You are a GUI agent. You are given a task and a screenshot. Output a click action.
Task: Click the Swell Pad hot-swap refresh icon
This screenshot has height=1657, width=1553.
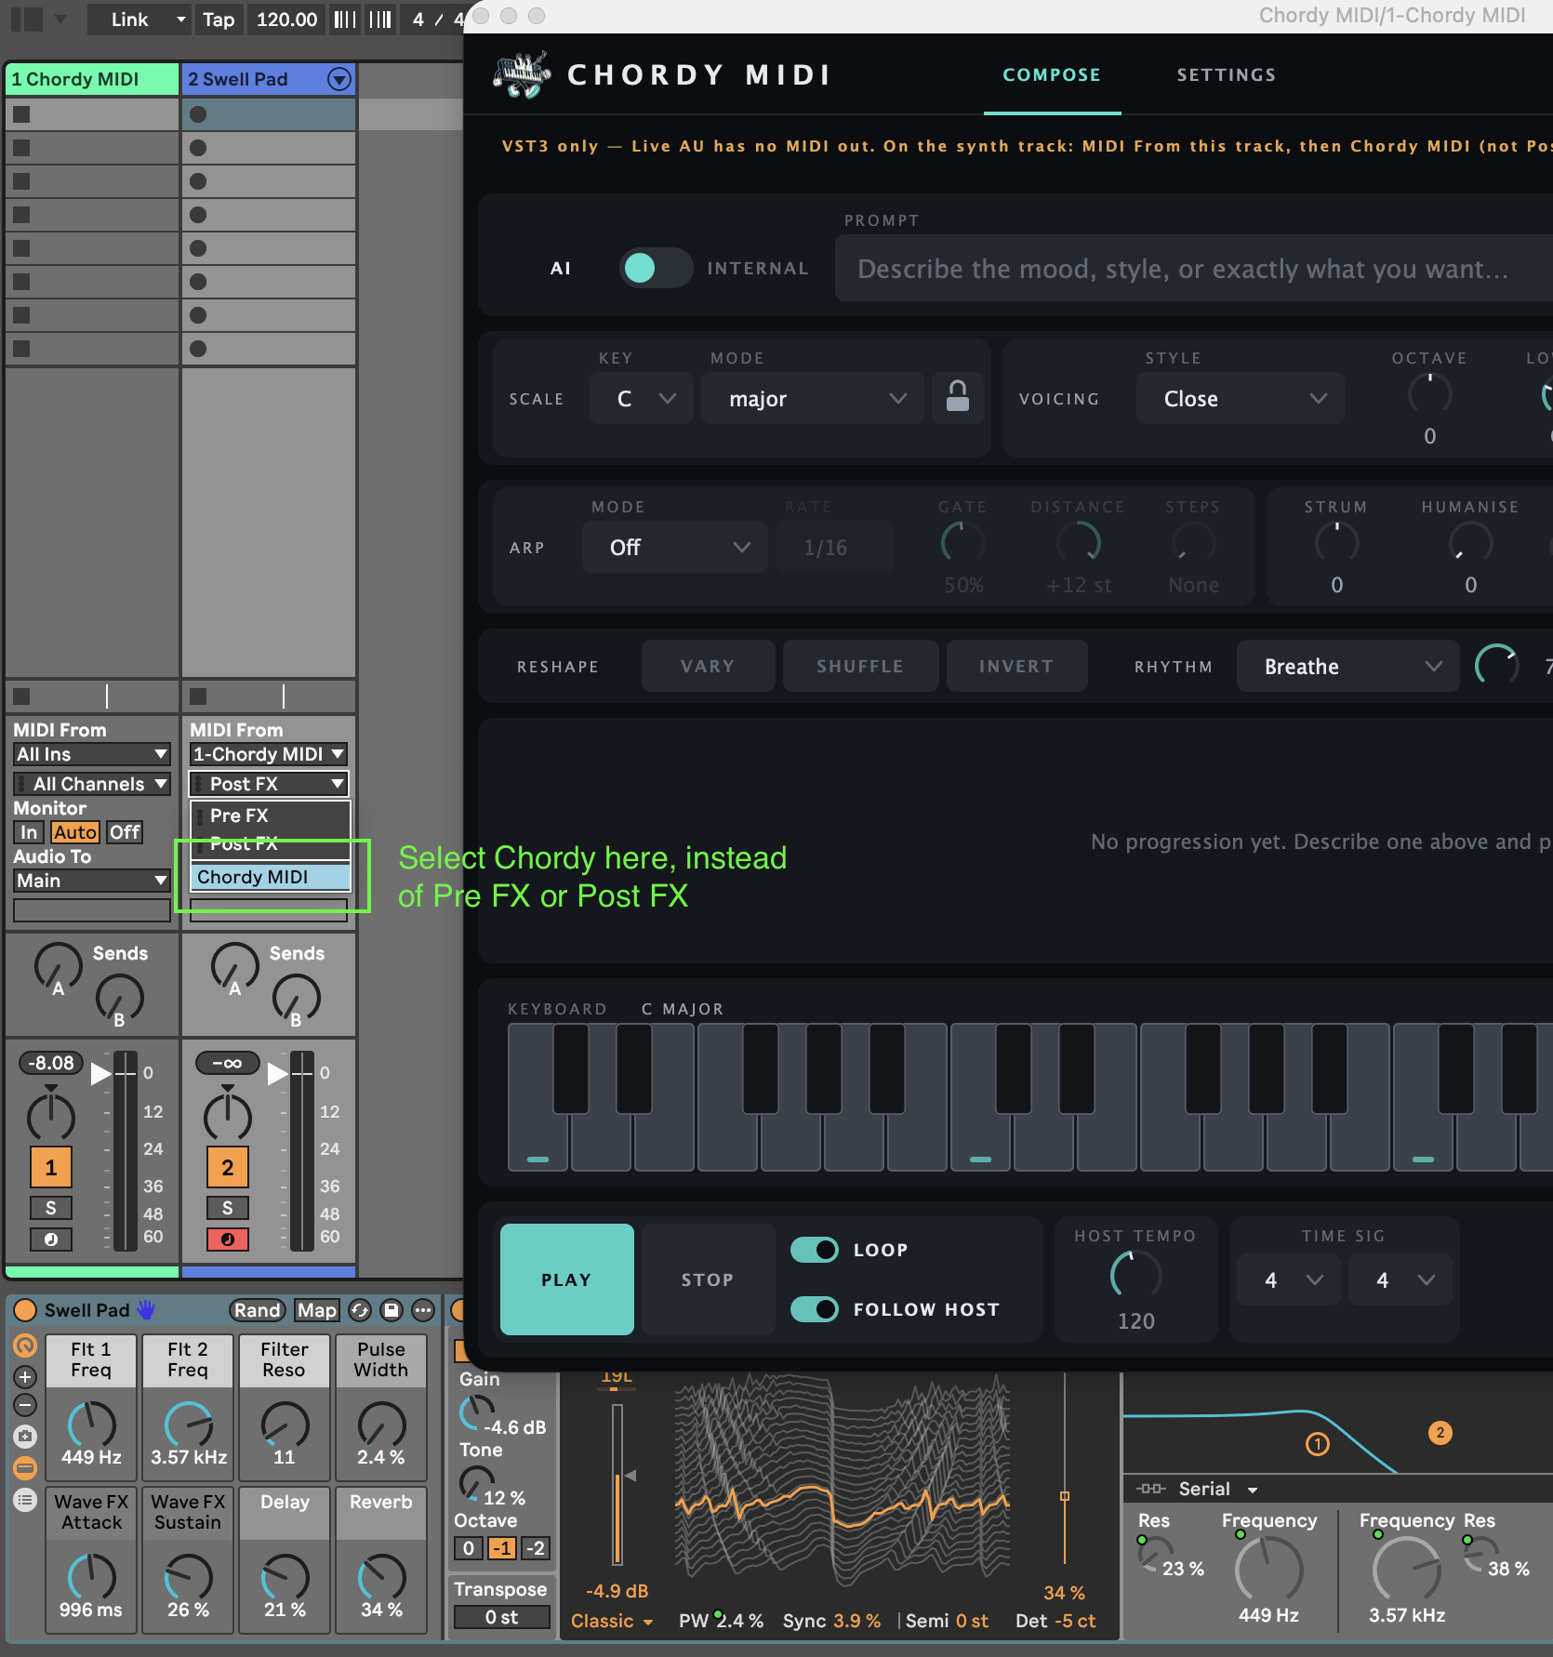[360, 1310]
